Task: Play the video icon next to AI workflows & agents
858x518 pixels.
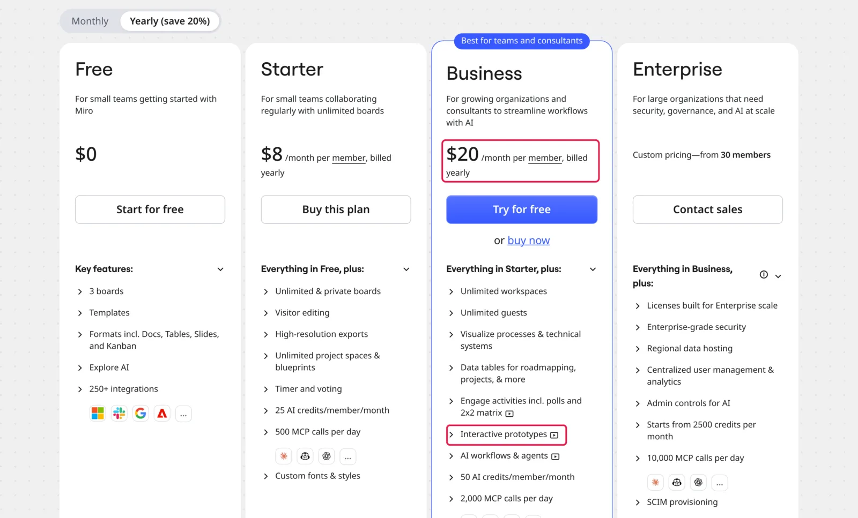Action: coord(556,456)
